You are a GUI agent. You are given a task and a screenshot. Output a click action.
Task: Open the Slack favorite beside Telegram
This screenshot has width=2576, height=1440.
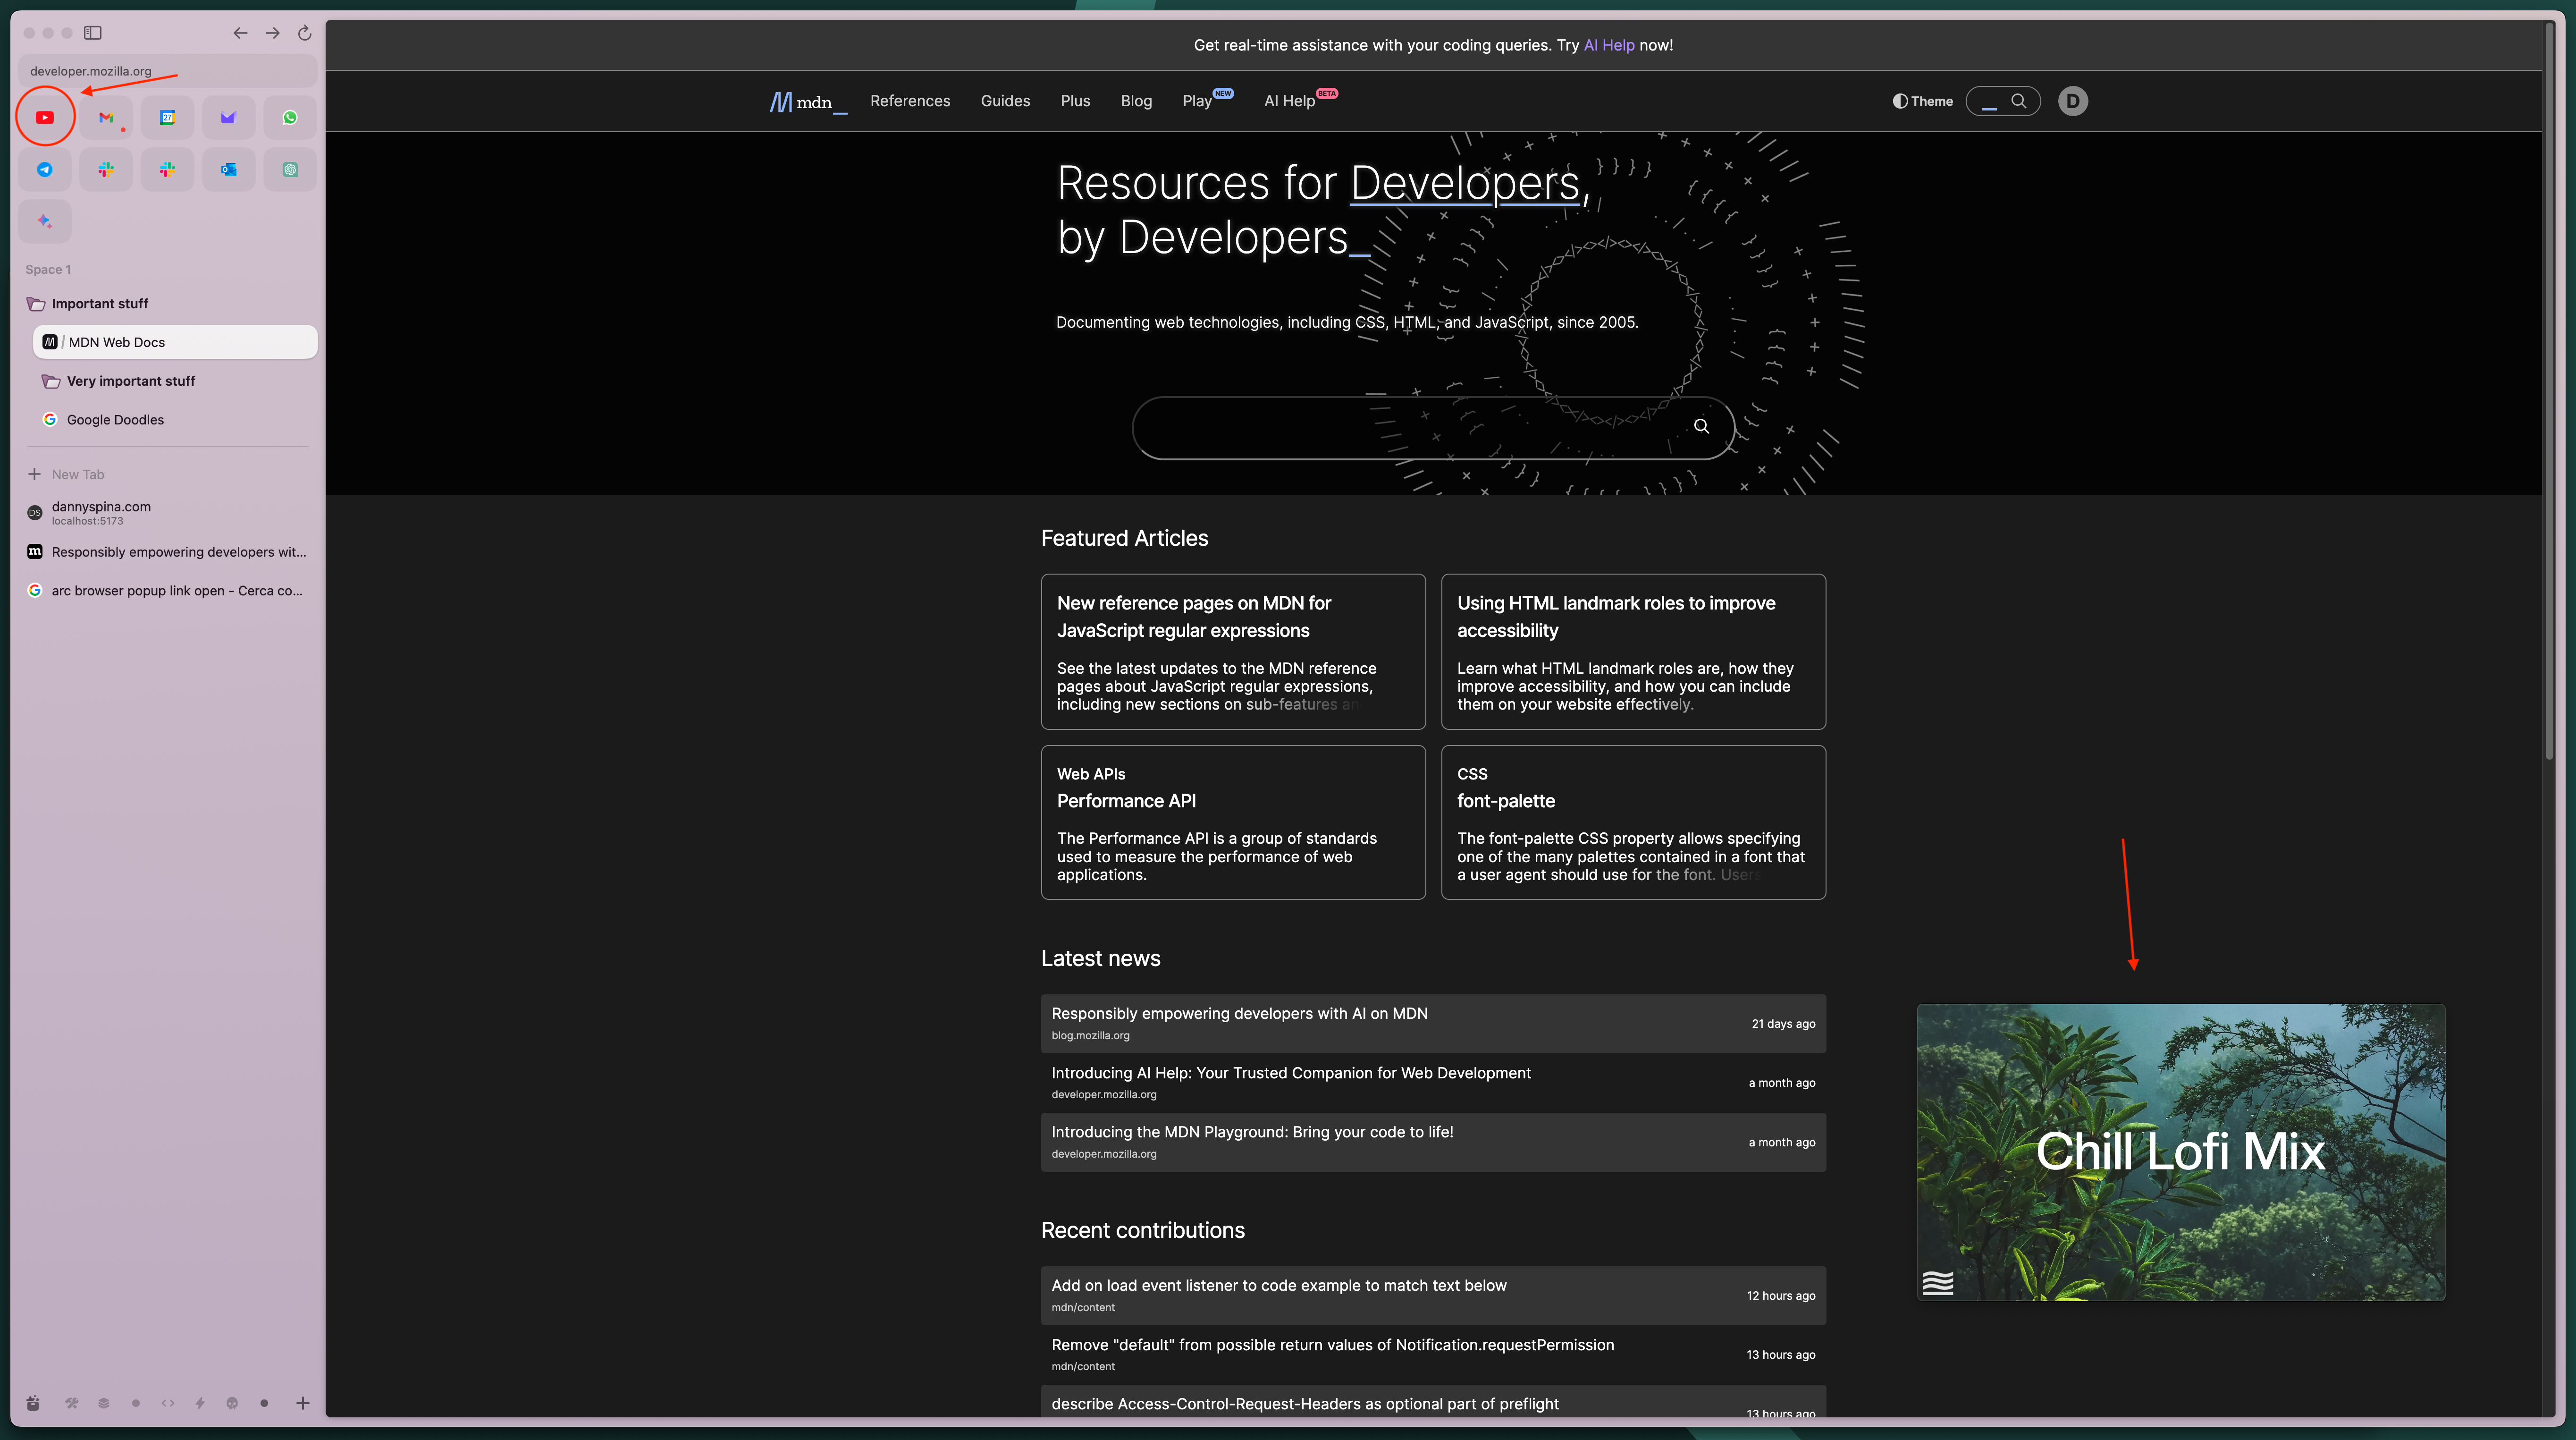point(106,169)
